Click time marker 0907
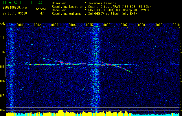The image size is (182, 116). (x=124, y=25)
